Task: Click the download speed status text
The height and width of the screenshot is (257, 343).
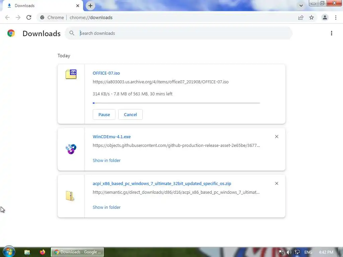Action: (133, 94)
